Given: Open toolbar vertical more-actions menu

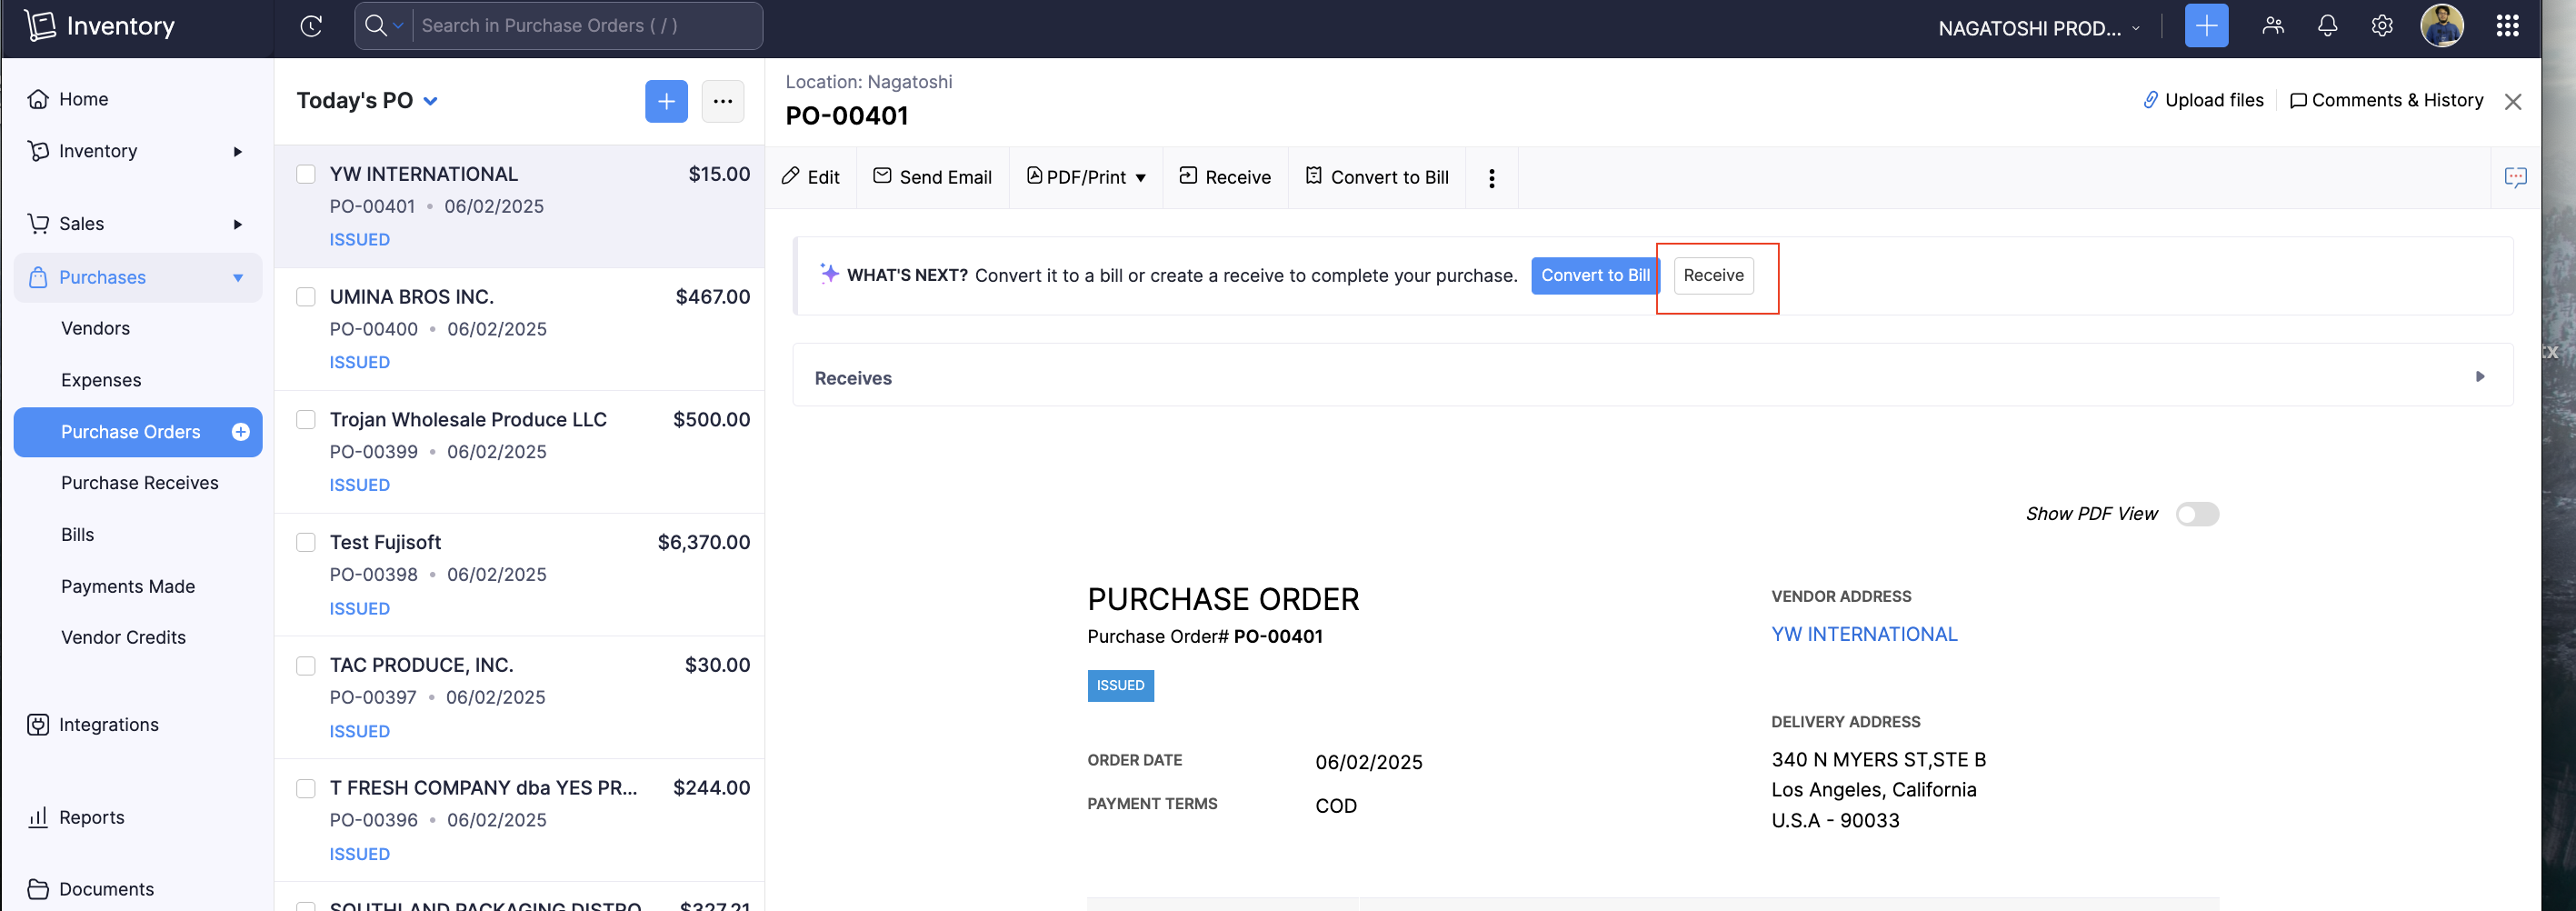Looking at the screenshot, I should [1491, 178].
